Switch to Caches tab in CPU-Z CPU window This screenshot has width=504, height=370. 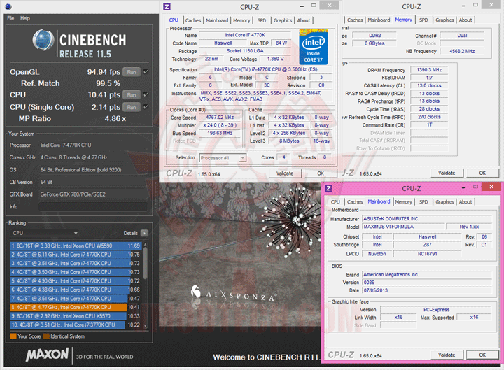coord(193,20)
